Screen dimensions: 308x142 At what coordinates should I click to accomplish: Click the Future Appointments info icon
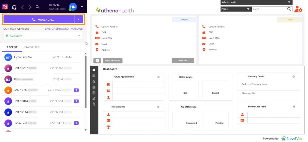coord(158,77)
